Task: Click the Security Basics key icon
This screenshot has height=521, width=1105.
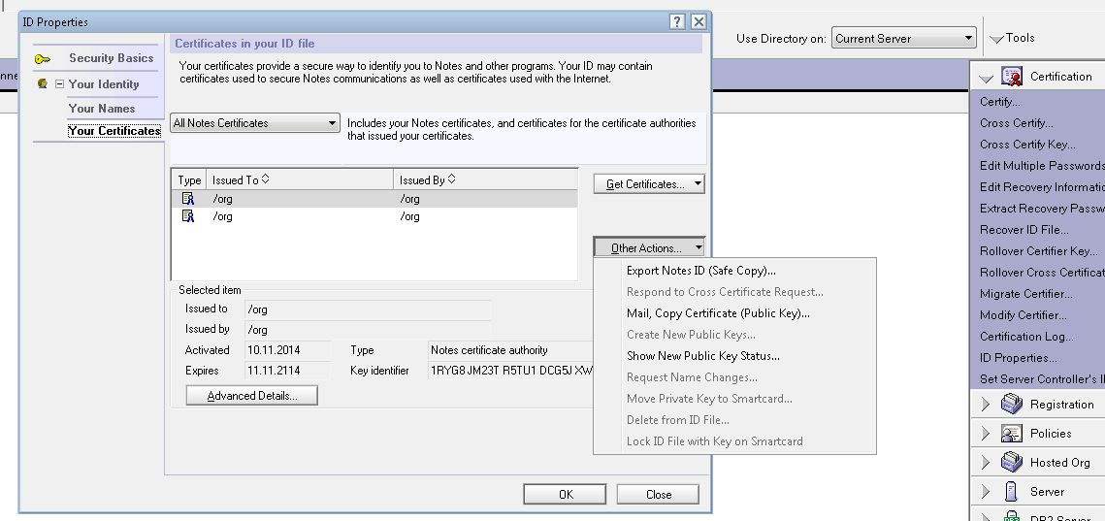Action: tap(43, 59)
